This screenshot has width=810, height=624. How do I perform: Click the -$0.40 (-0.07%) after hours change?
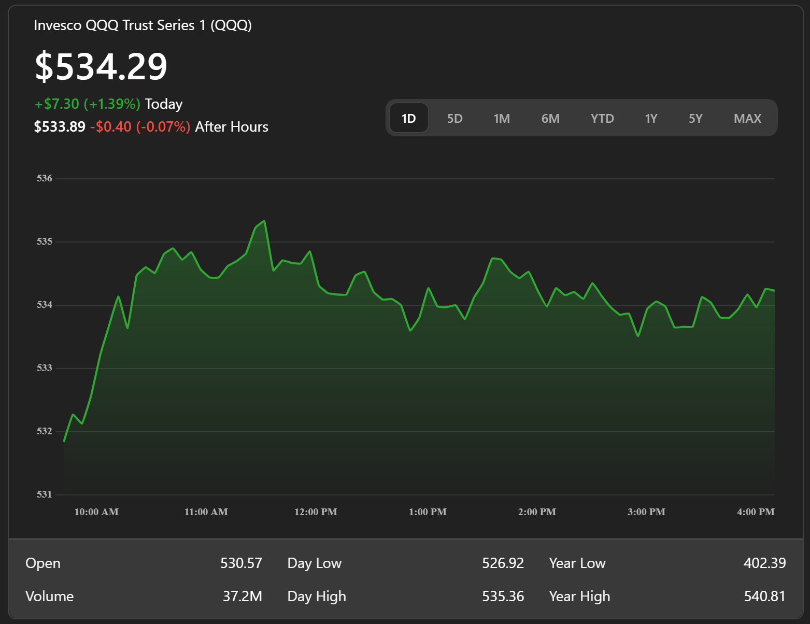pos(140,126)
